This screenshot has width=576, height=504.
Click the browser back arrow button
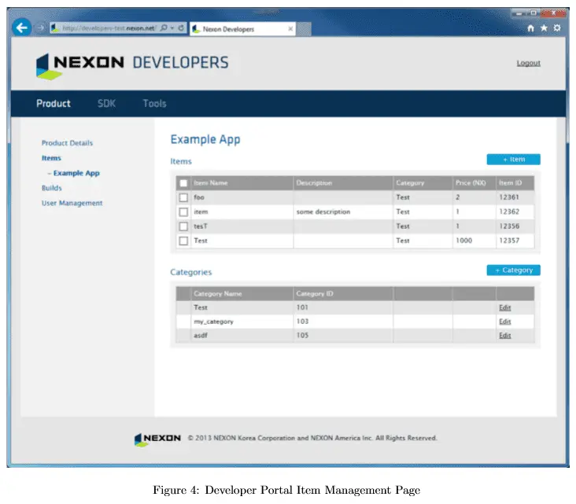[22, 28]
